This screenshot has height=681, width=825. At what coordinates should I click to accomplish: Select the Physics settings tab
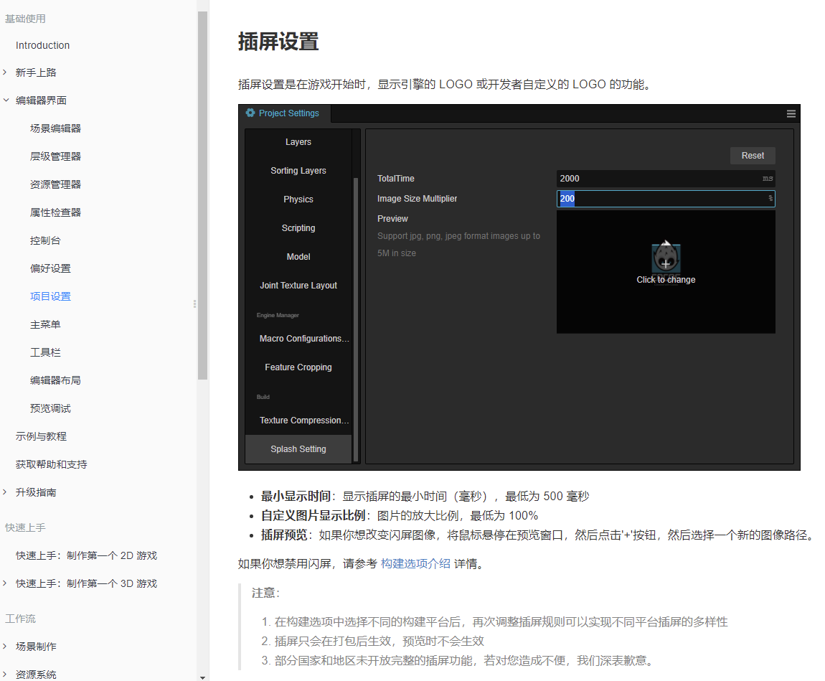coord(298,199)
